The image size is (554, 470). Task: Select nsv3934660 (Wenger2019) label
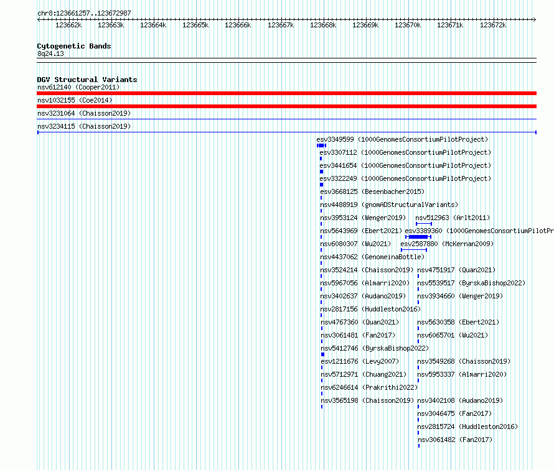[x=460, y=296]
